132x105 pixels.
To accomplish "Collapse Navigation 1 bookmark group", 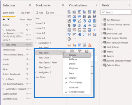I will pyautogui.click(x=36, y=43).
